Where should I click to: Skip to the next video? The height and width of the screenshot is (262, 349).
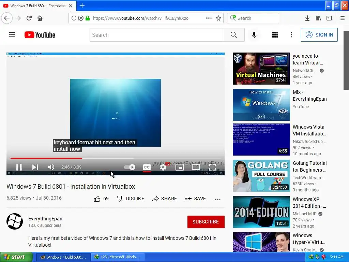(x=35, y=167)
